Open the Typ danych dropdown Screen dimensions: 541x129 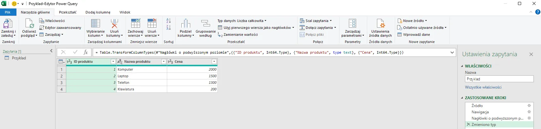point(242,21)
